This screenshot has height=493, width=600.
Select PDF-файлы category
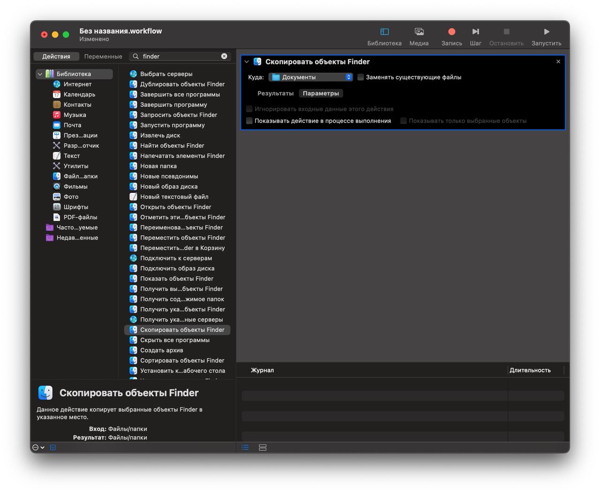pyautogui.click(x=80, y=218)
